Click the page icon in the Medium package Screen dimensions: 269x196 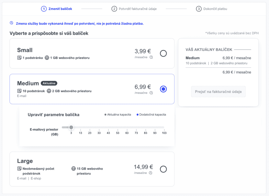[x=19, y=91]
